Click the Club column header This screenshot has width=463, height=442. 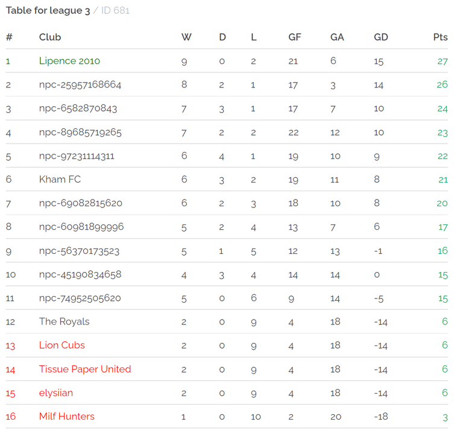50,37
